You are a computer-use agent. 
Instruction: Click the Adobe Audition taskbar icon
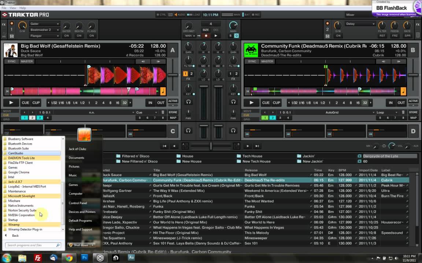point(131,258)
